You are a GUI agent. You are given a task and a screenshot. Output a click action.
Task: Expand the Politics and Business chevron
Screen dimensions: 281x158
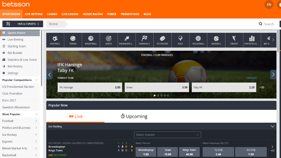click(36, 128)
